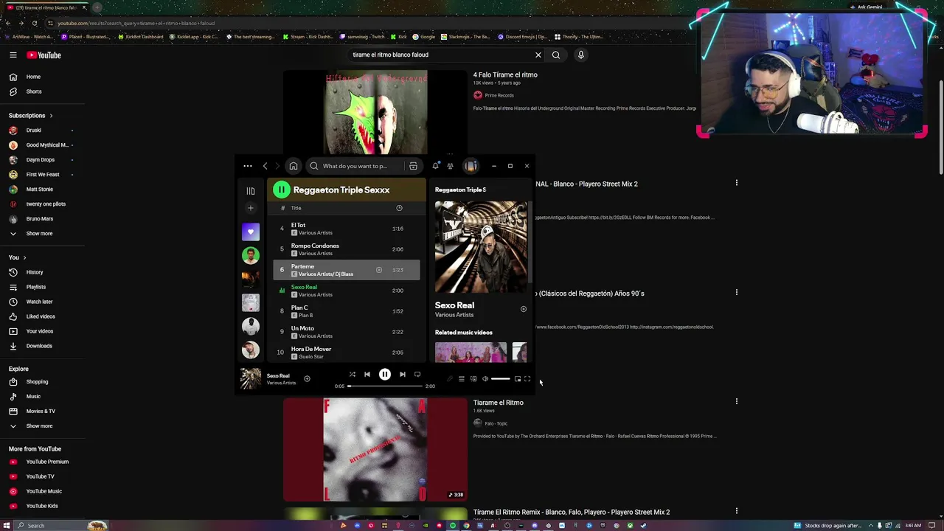Screen dimensions: 944x531
Task: Mute Spotify with speaker icon
Action: tap(485, 379)
